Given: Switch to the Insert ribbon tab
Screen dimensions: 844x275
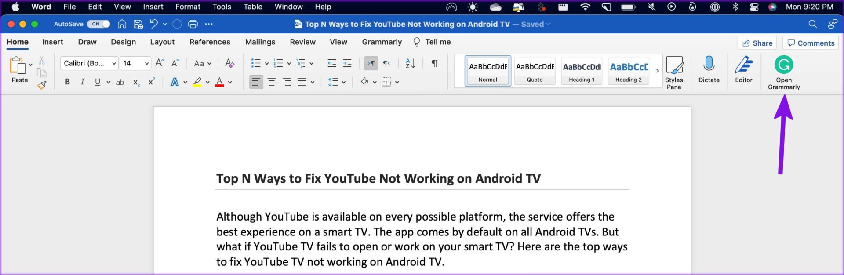Looking at the screenshot, I should pyautogui.click(x=53, y=42).
